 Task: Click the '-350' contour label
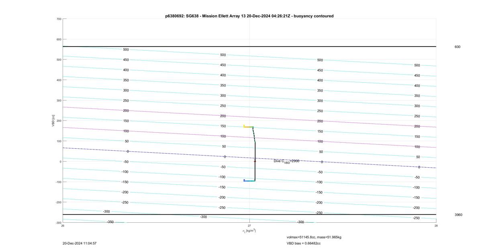[110, 222]
